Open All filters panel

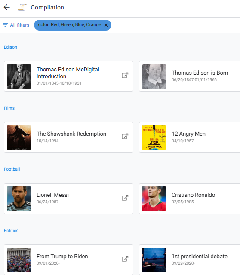(16, 25)
